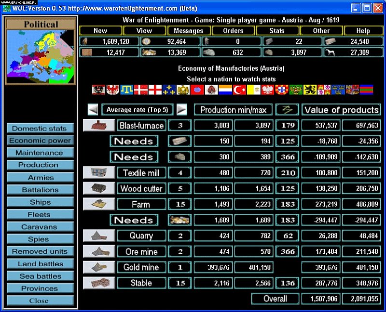The image size is (386, 312).
Task: Open the Messages menu
Action: [x=189, y=30]
